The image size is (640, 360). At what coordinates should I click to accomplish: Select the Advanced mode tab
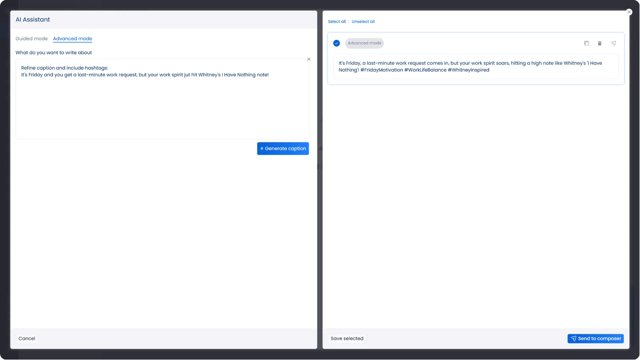(x=72, y=39)
